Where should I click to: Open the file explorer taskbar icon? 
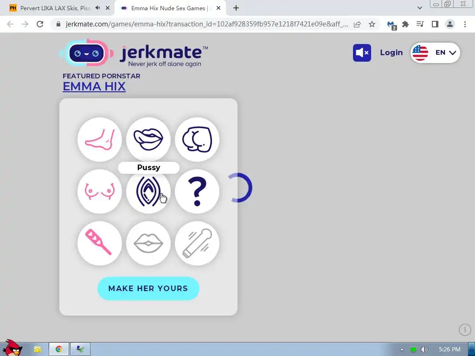pyautogui.click(x=37, y=350)
